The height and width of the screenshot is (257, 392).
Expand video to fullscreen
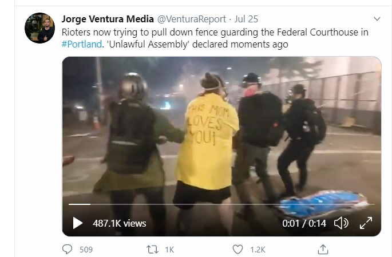[x=366, y=223]
